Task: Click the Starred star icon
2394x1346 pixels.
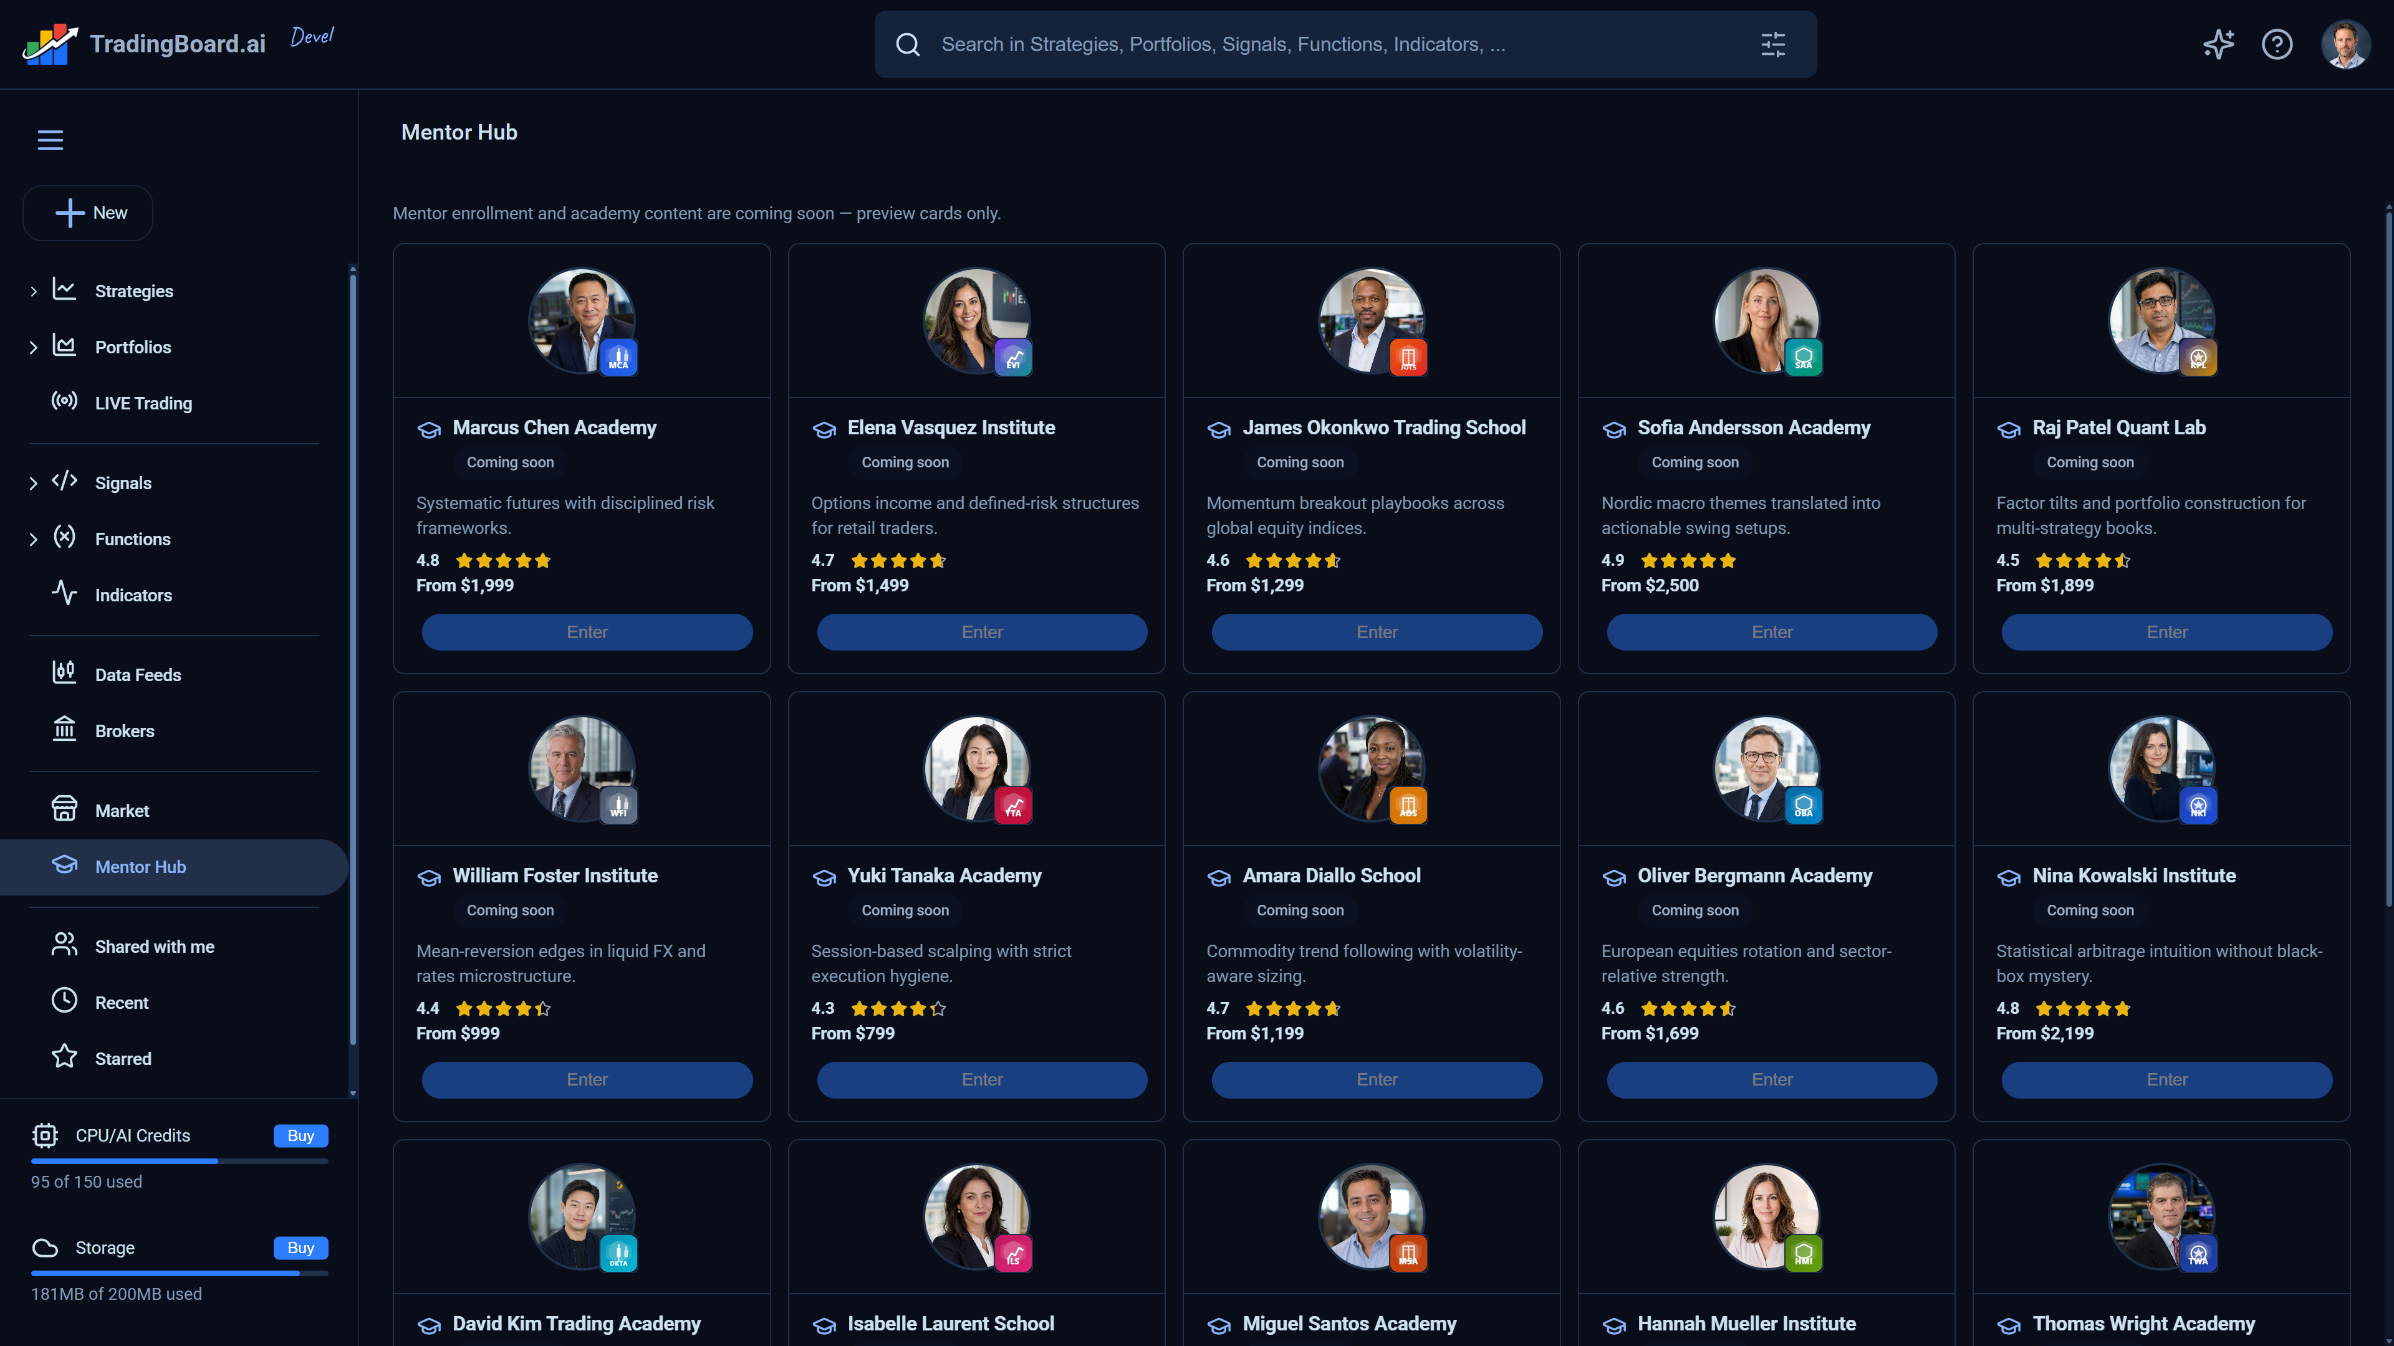Action: click(64, 1056)
